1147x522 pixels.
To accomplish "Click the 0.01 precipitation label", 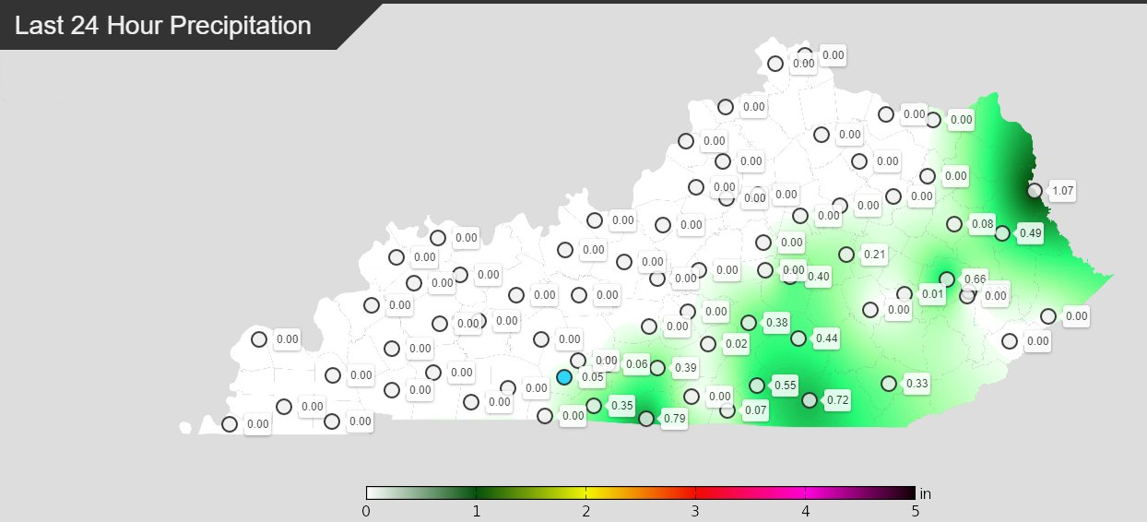I will pyautogui.click(x=933, y=295).
